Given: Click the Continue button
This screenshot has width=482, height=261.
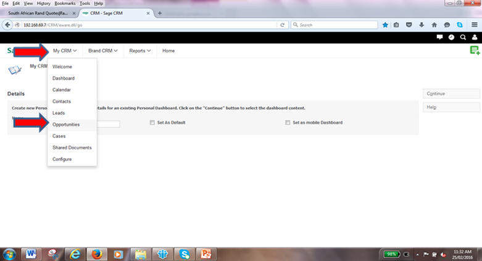Looking at the screenshot, I should tap(451, 94).
